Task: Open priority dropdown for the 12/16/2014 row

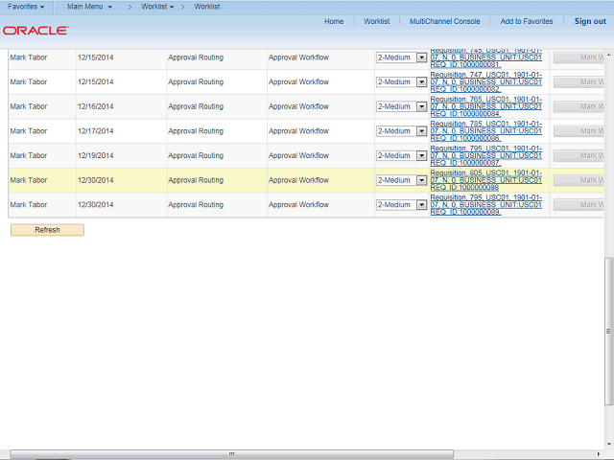Action: 401,106
